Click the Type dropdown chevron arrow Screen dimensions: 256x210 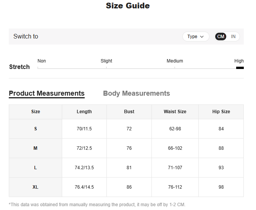coord(202,37)
